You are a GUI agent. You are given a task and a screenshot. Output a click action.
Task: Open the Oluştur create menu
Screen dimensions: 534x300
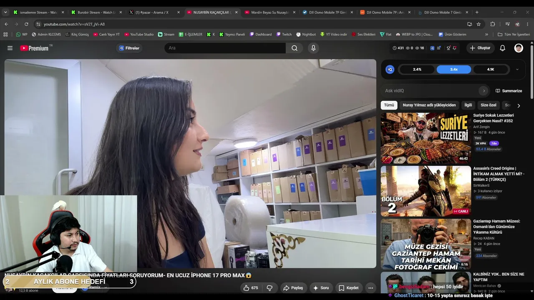point(480,48)
